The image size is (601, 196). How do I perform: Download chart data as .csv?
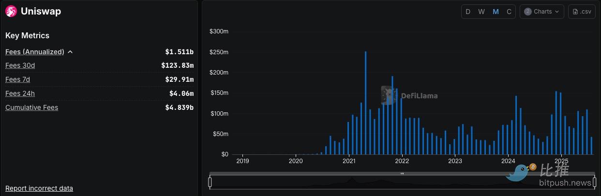tap(582, 12)
